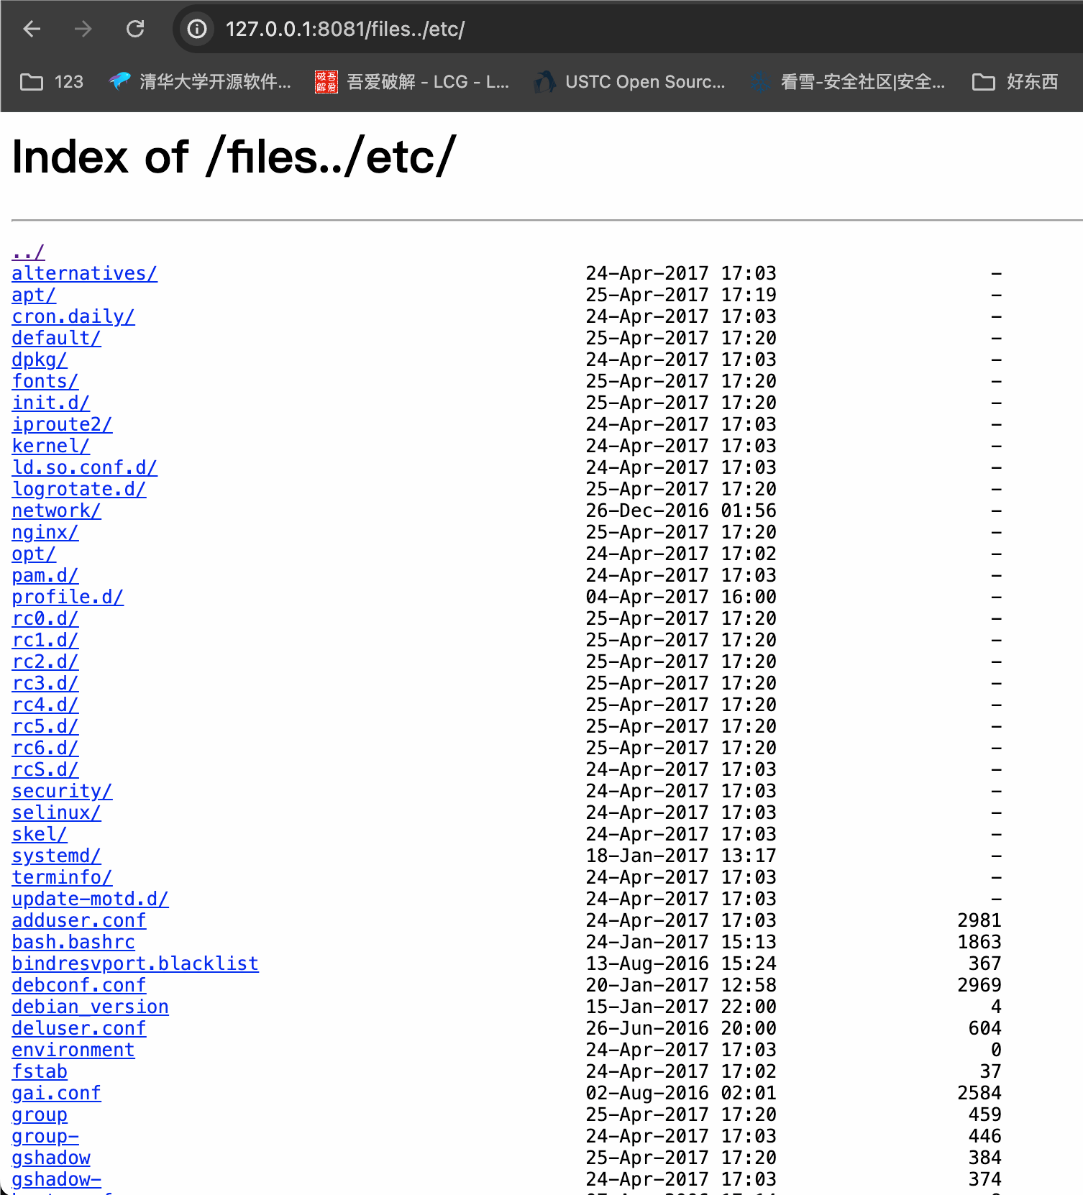This screenshot has height=1195, width=1083.
Task: Click the browser forward arrow
Action: tap(83, 29)
